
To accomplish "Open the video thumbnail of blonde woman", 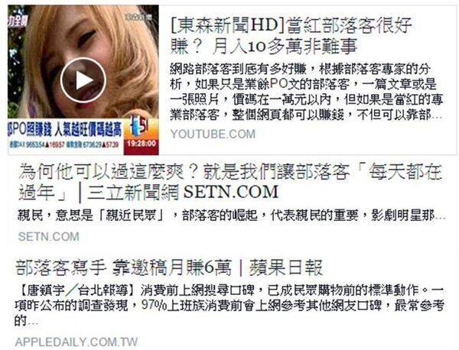I will [x=83, y=79].
